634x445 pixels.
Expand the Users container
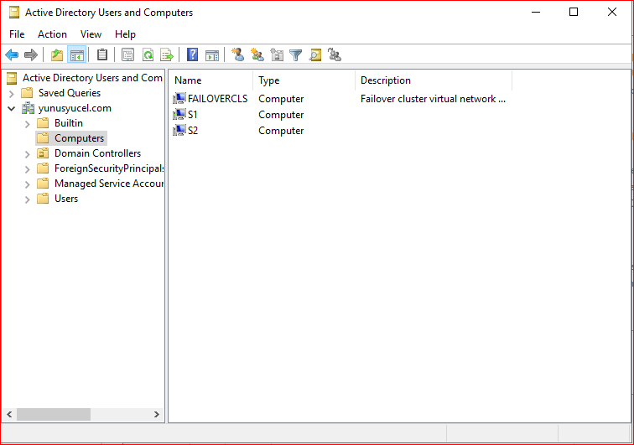[27, 199]
